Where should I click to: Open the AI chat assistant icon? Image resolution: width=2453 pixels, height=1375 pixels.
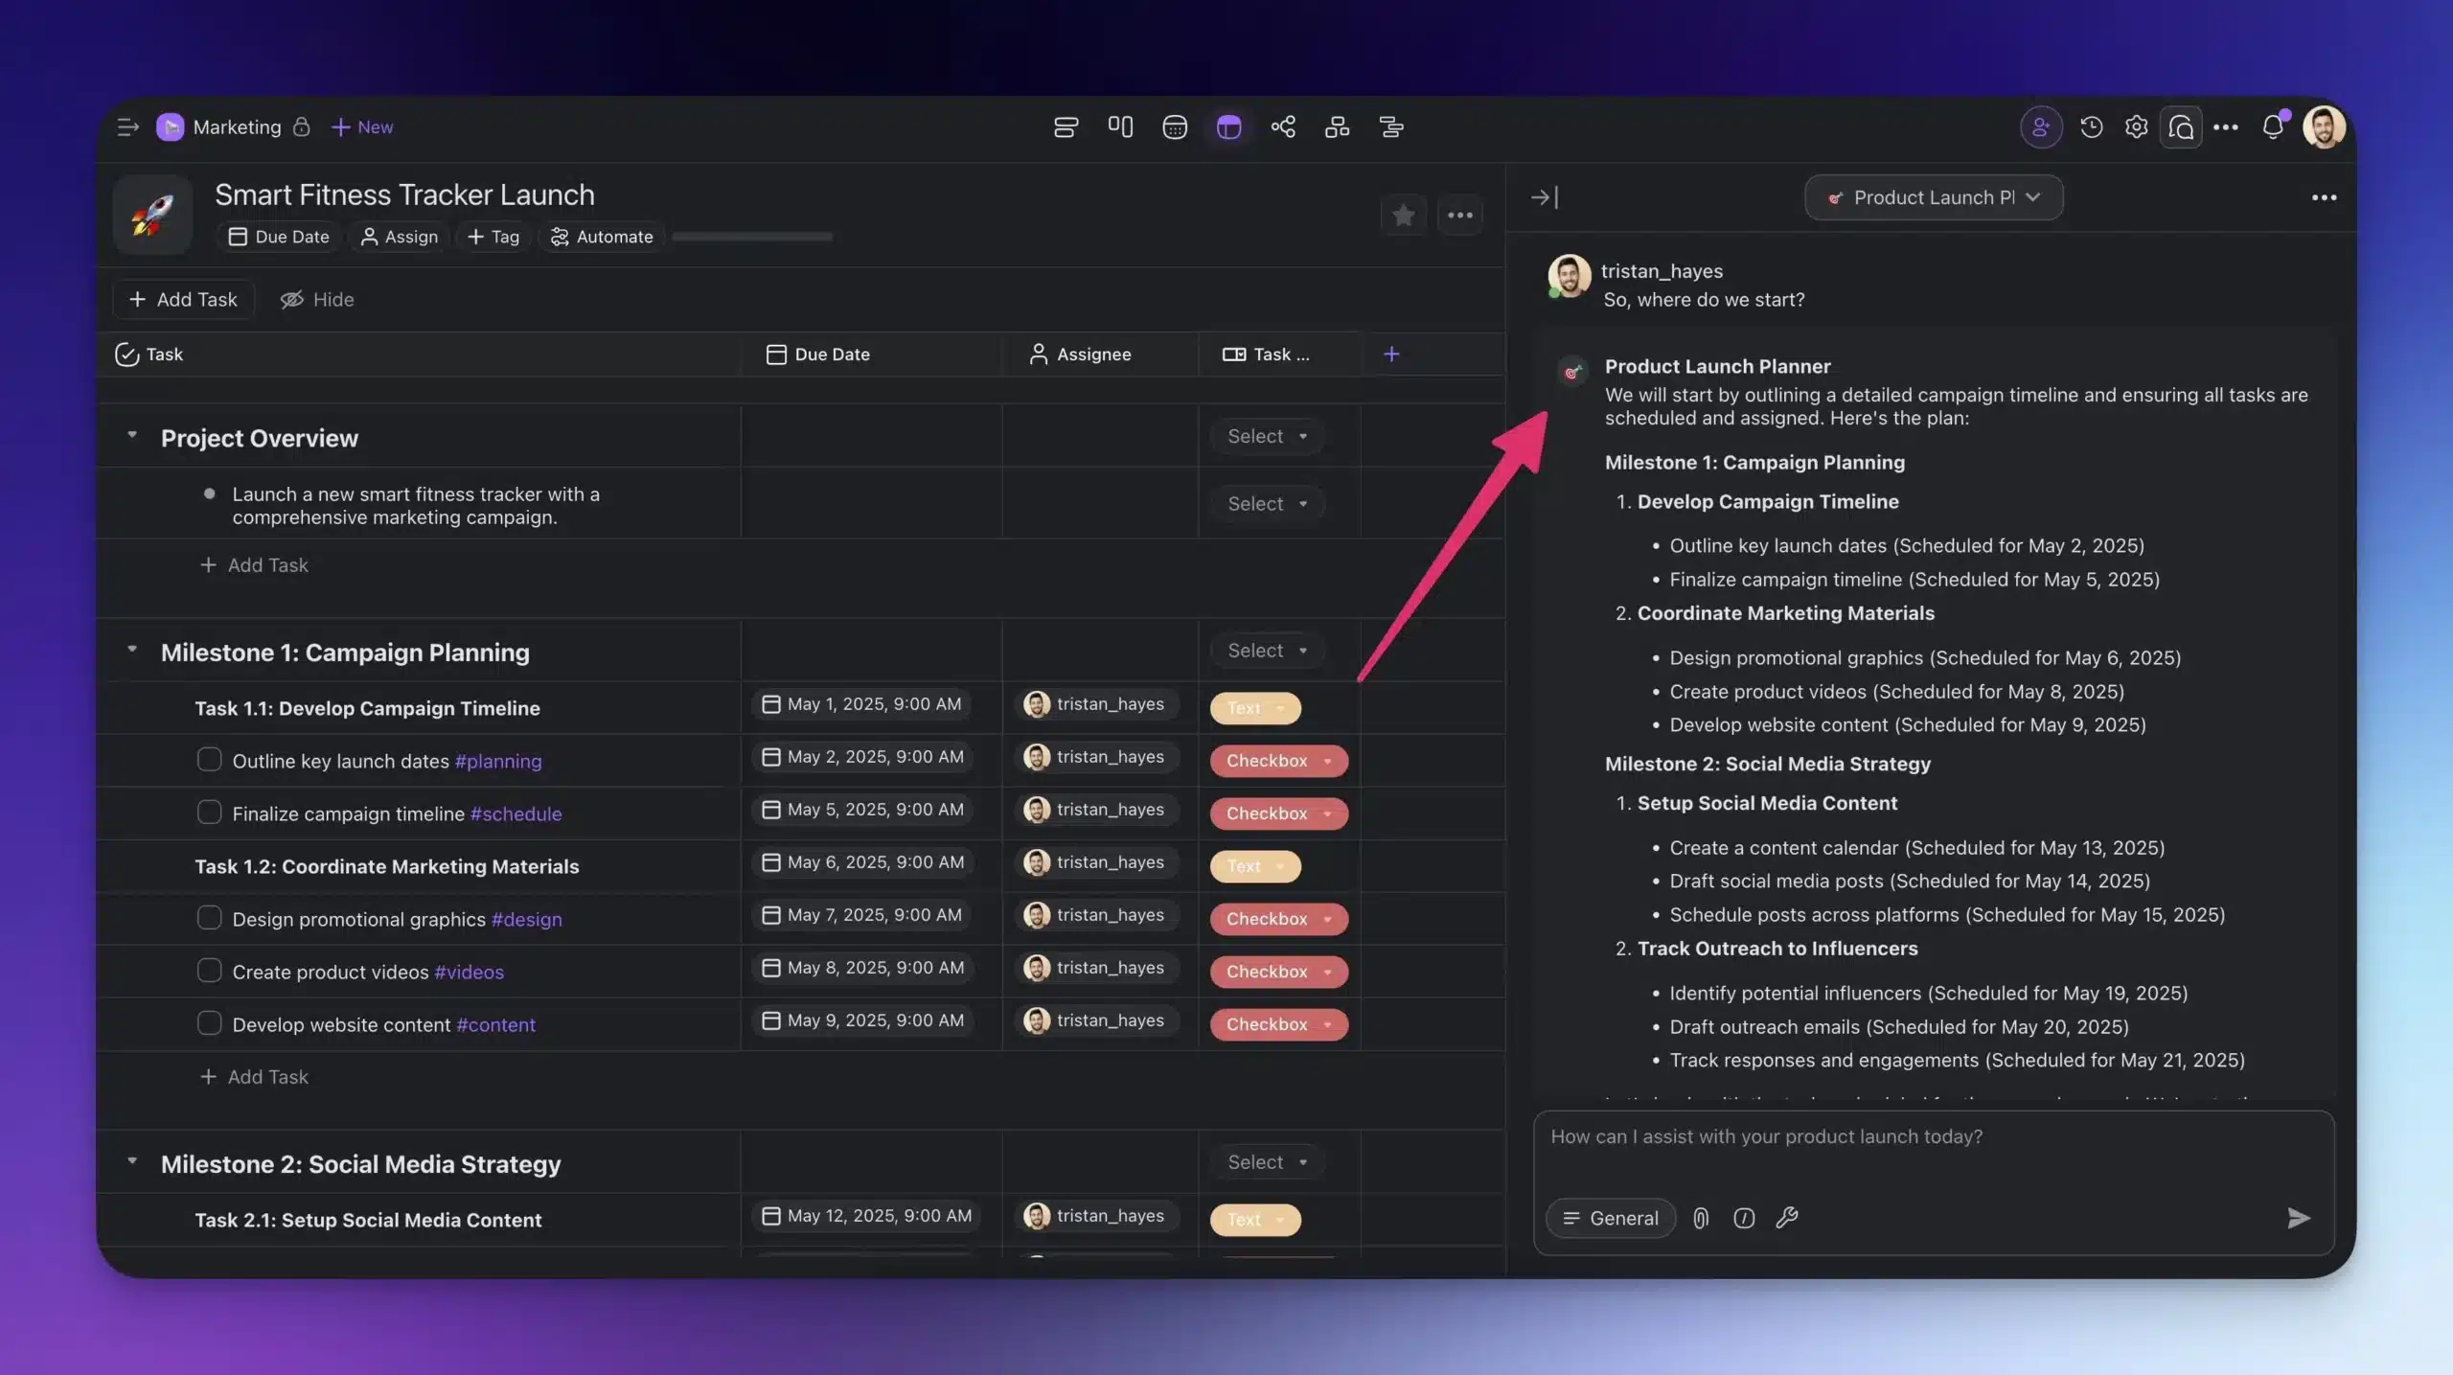tap(2181, 126)
